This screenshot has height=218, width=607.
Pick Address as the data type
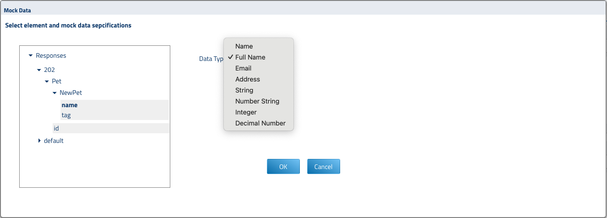pyautogui.click(x=247, y=79)
